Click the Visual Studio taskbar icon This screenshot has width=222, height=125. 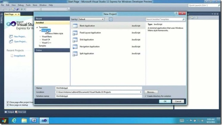click(x=44, y=121)
